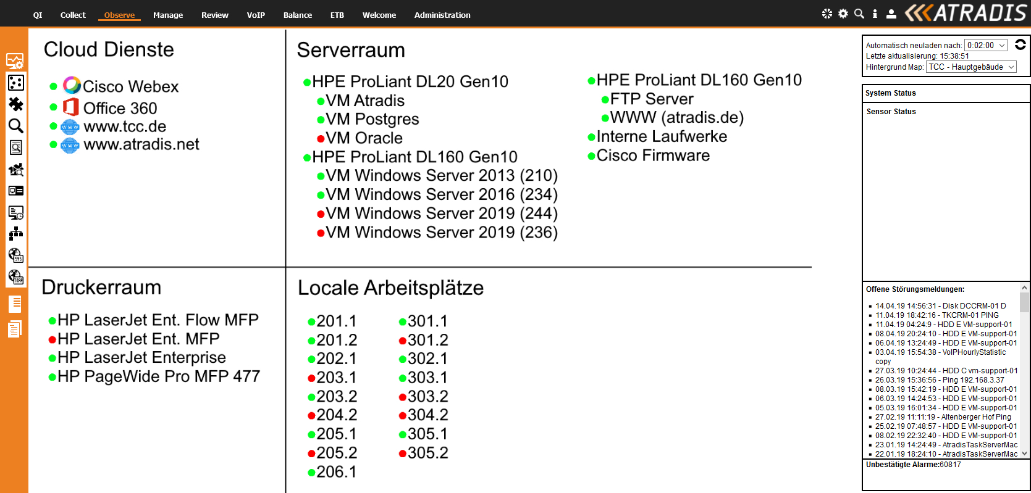Image resolution: width=1031 pixels, height=493 pixels.
Task: Click the Office 360 service link
Action: [x=120, y=108]
